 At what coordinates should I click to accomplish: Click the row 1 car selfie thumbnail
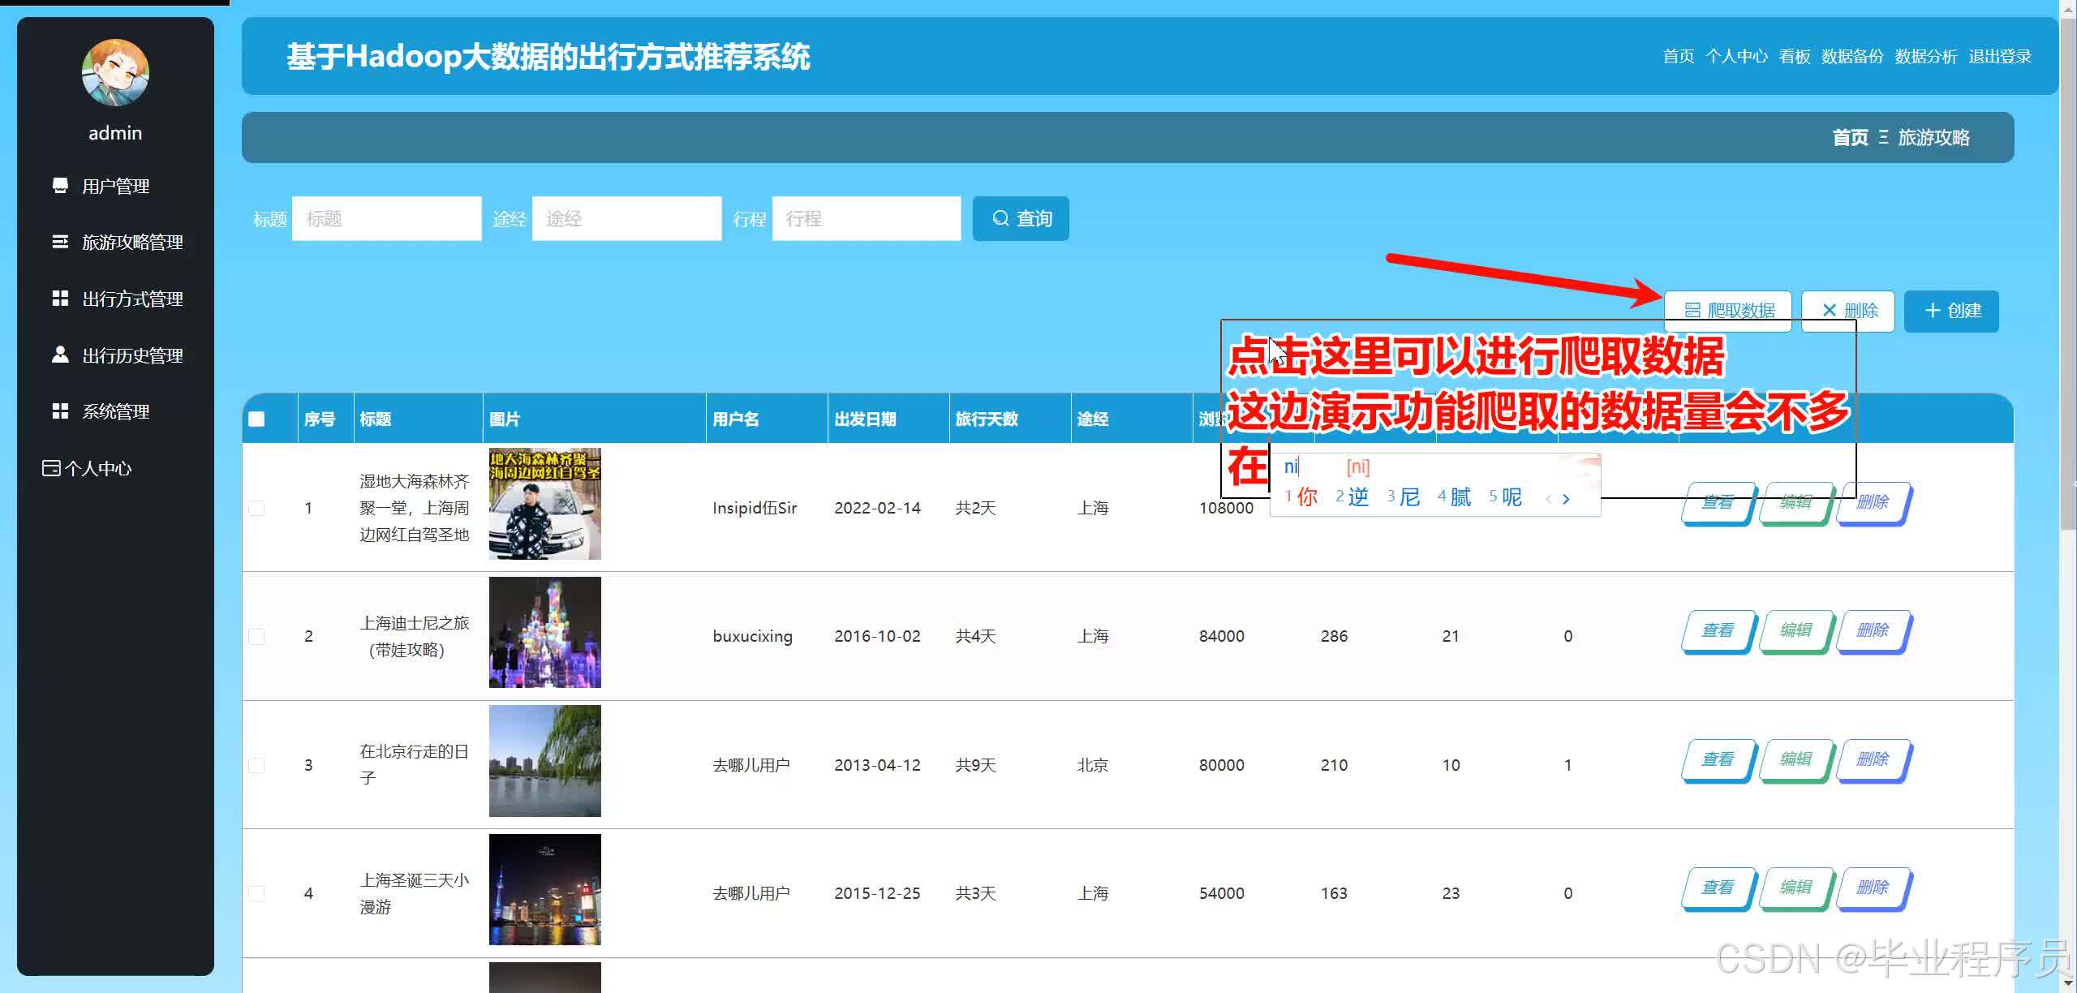[545, 504]
